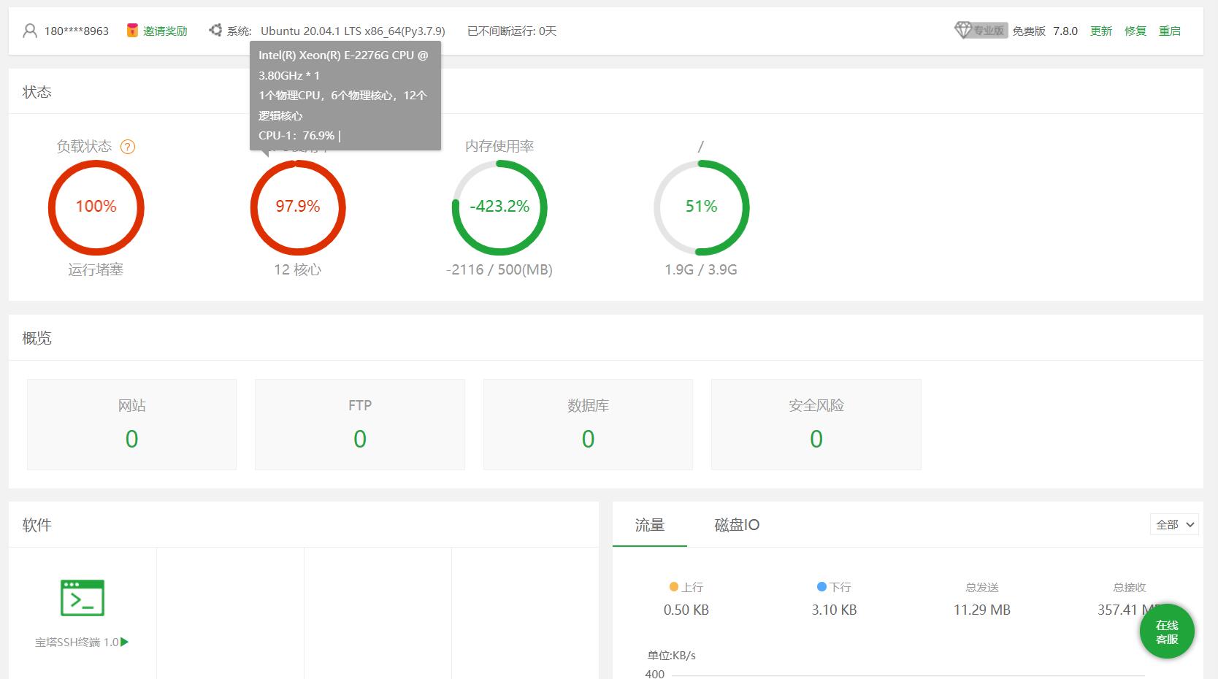Image resolution: width=1218 pixels, height=679 pixels.
Task: Click the 邀请奖励 link
Action: coord(165,31)
